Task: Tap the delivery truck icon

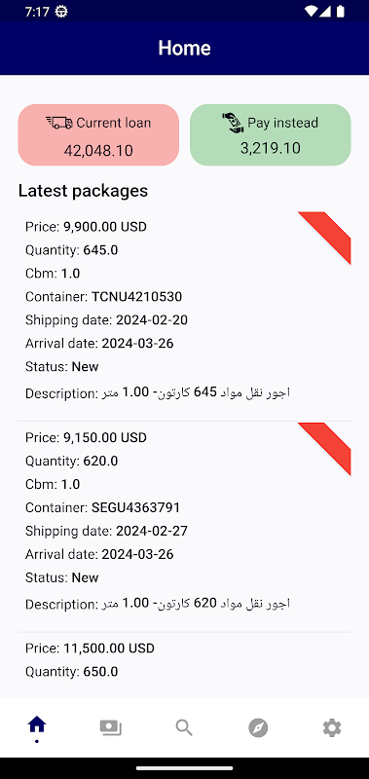Action: pyautogui.click(x=59, y=123)
